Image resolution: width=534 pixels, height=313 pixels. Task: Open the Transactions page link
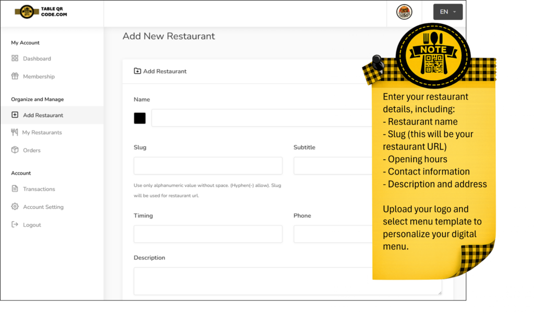tap(39, 189)
